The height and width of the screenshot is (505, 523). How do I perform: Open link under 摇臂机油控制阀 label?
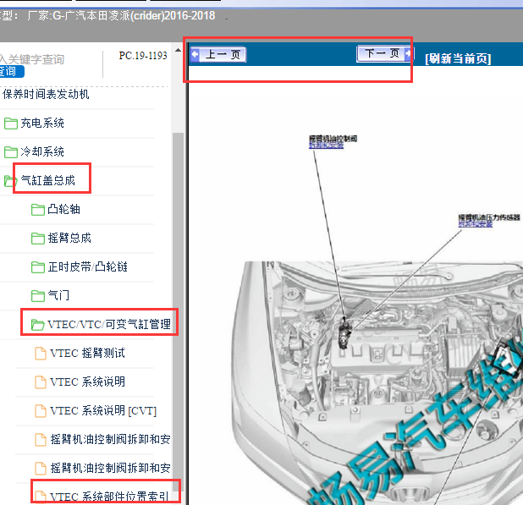(326, 145)
